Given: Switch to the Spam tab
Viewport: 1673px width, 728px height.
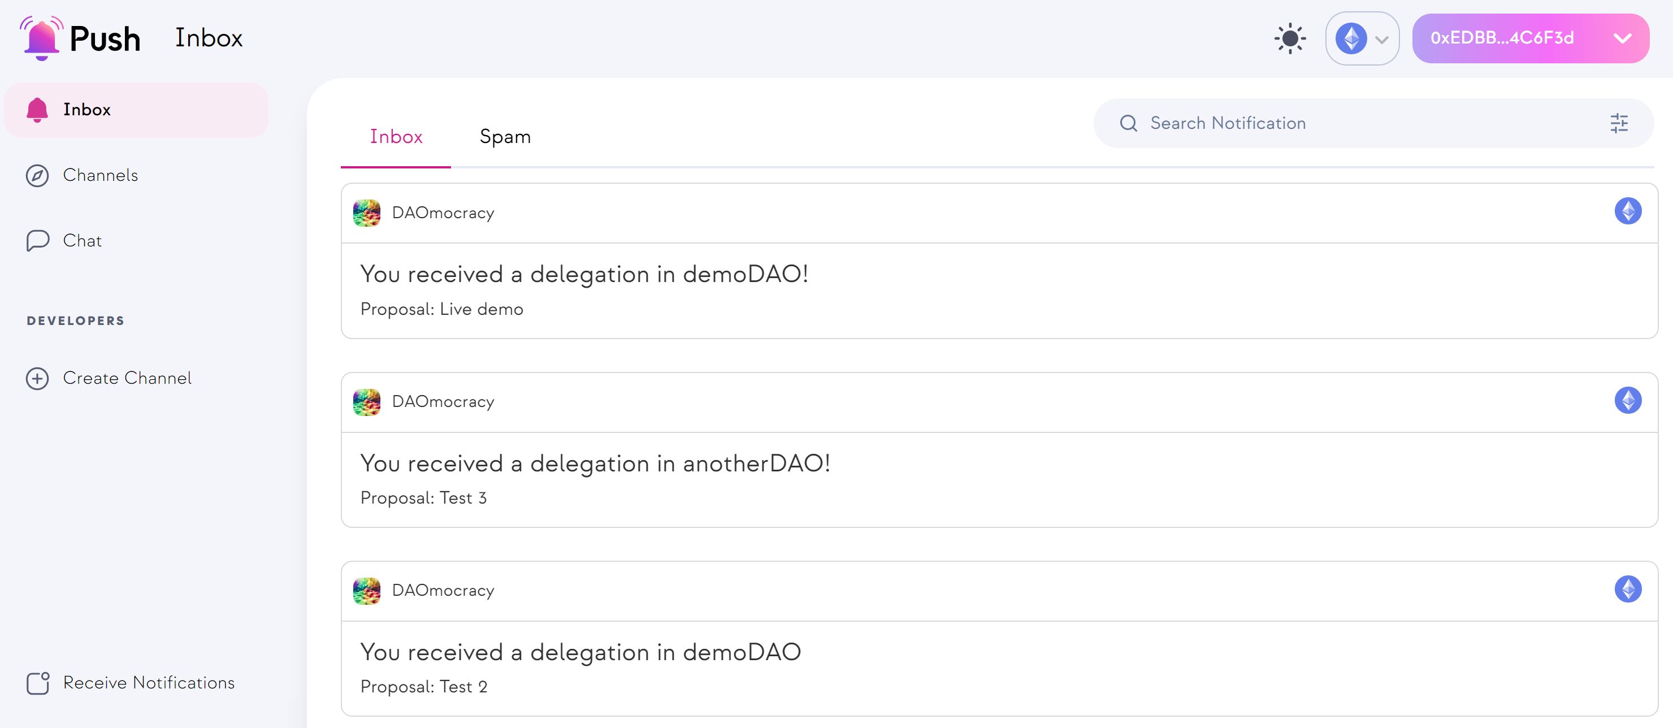Looking at the screenshot, I should [x=505, y=136].
